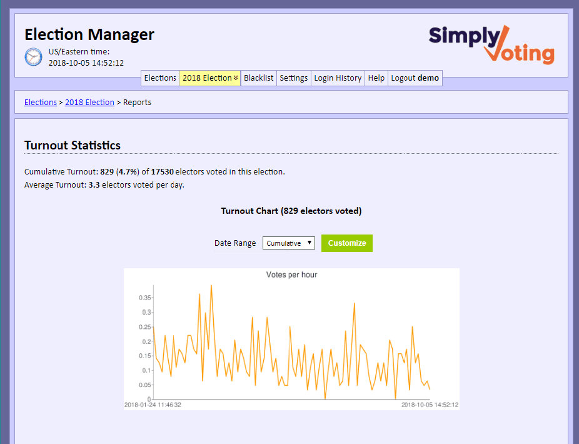Click the chart end date label 2018-10-05
This screenshot has width=579, height=444.
[x=430, y=405]
